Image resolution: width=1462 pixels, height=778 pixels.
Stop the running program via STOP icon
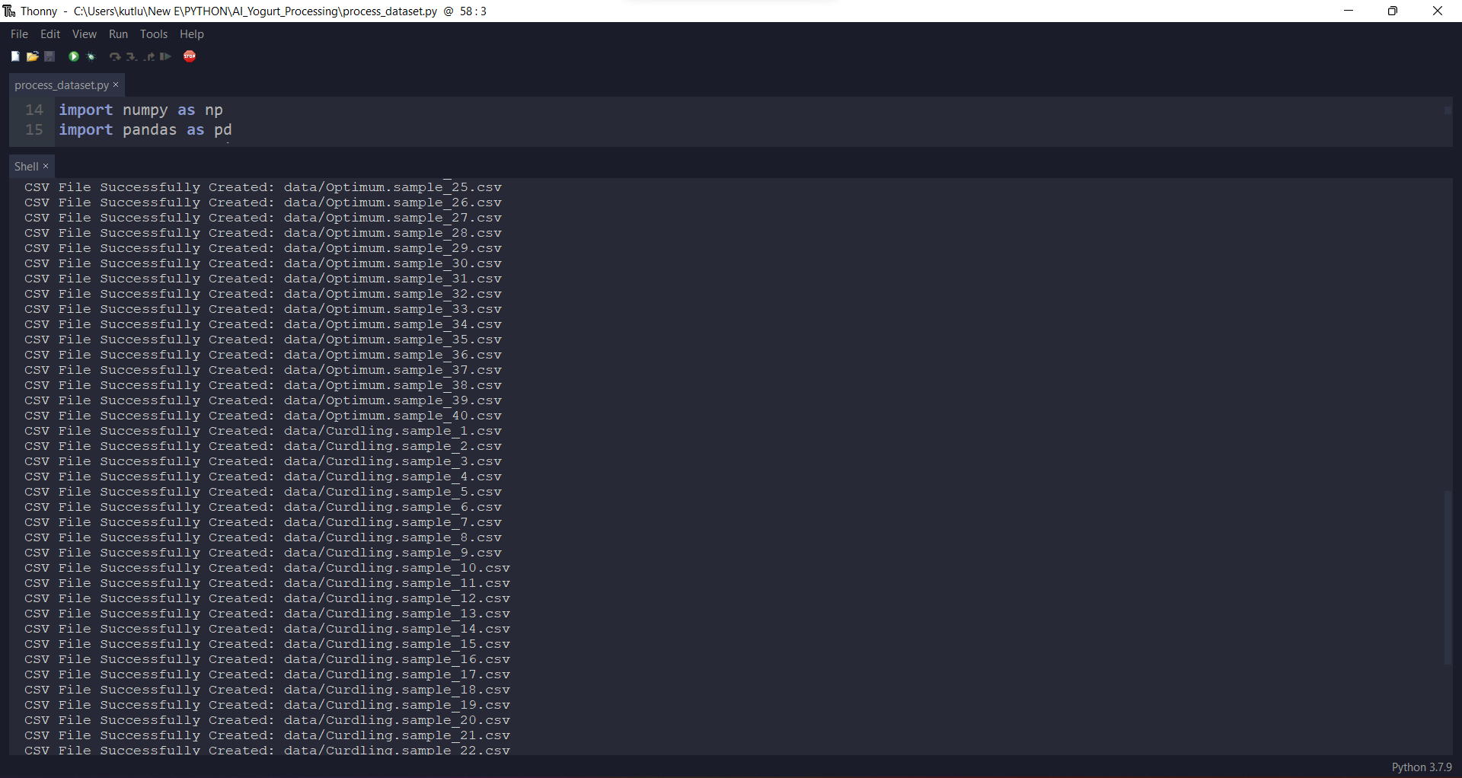coord(190,56)
